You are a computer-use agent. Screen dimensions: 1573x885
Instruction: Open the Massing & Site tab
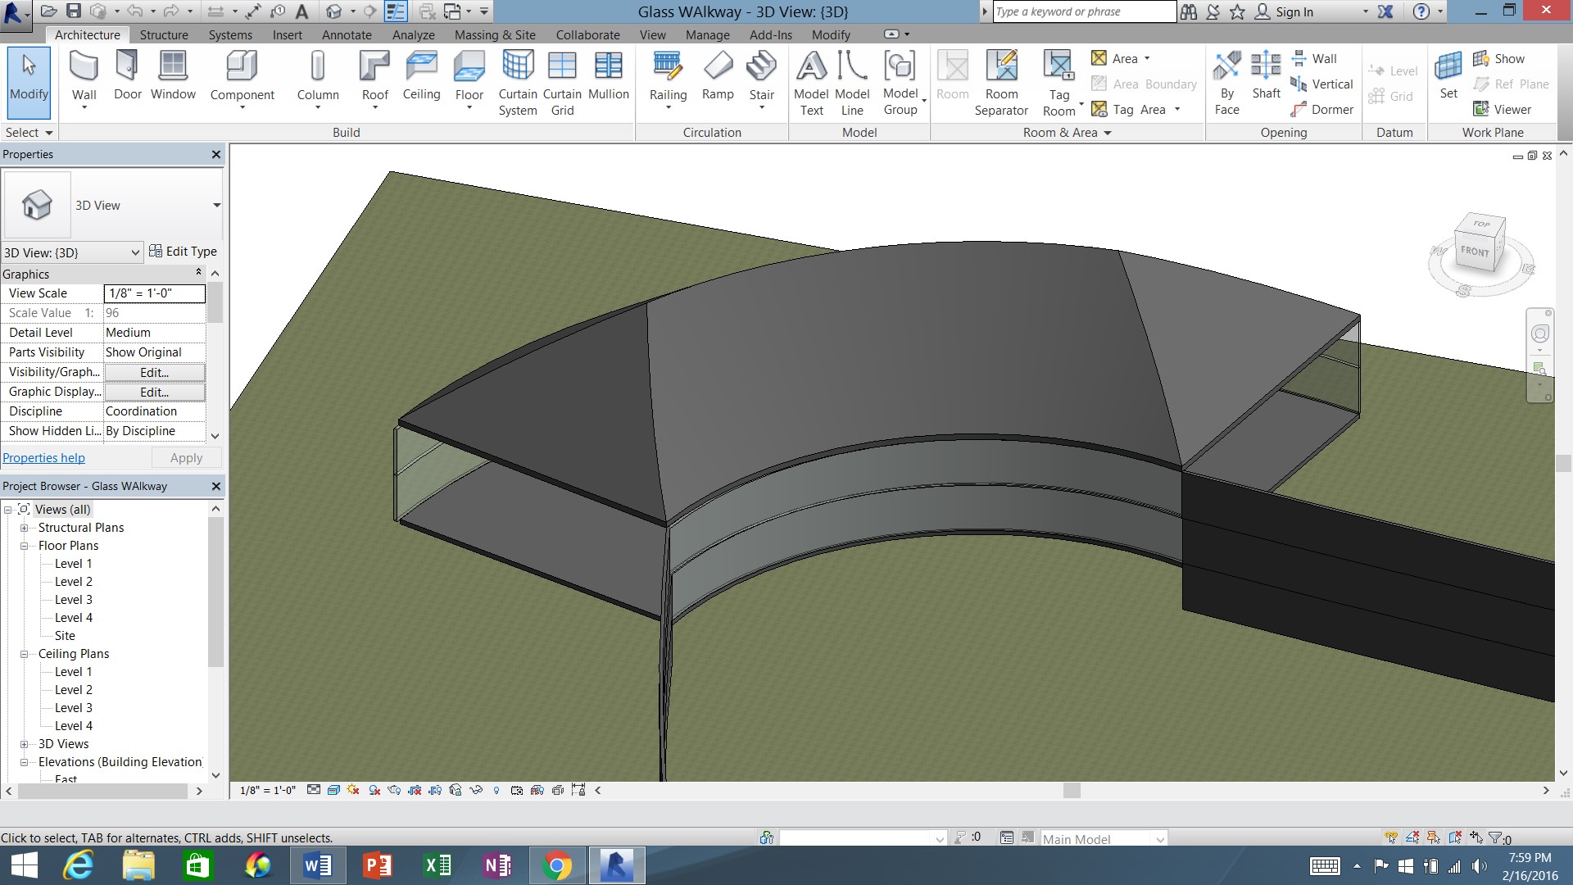tap(495, 35)
